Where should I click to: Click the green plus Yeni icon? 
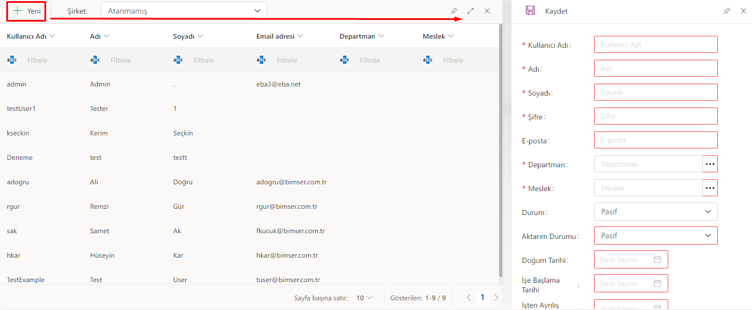coord(18,11)
